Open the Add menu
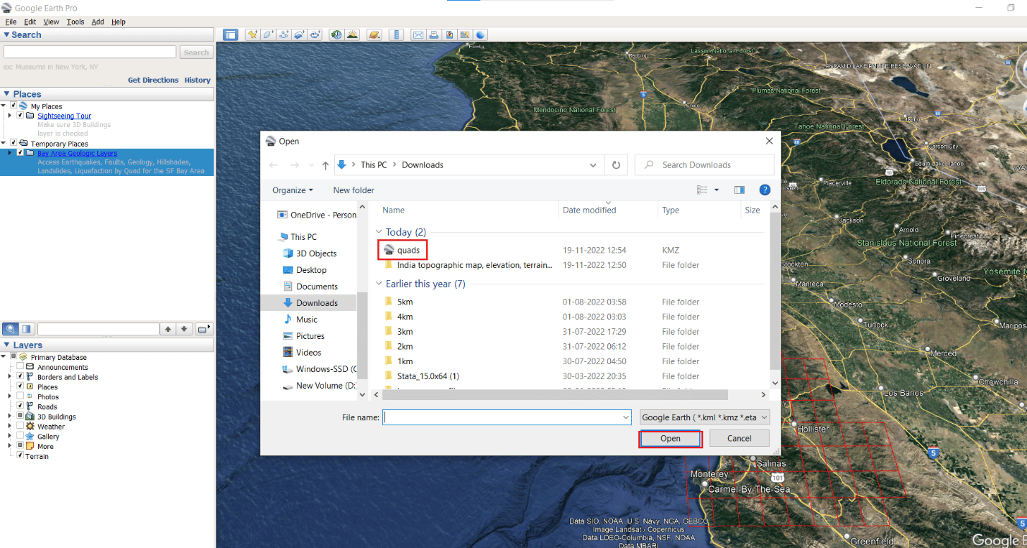 [x=98, y=22]
